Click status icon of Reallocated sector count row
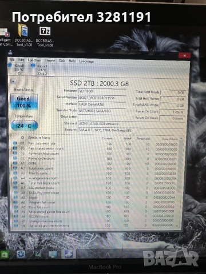The width and height of the screenshot is (206, 274). (15, 148)
